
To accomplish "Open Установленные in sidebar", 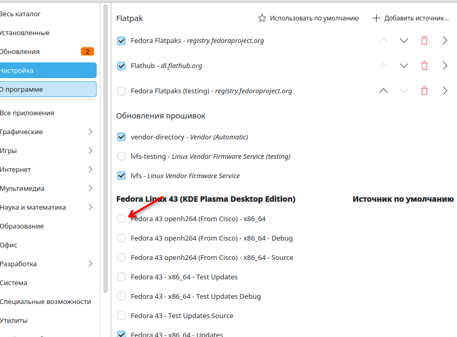I will tap(48, 33).
